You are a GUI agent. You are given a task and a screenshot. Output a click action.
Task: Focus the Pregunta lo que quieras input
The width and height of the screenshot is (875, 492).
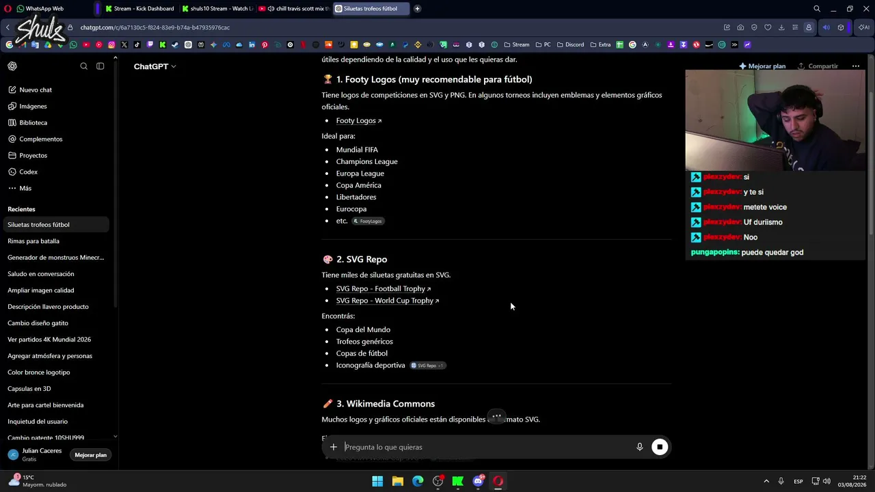click(485, 447)
